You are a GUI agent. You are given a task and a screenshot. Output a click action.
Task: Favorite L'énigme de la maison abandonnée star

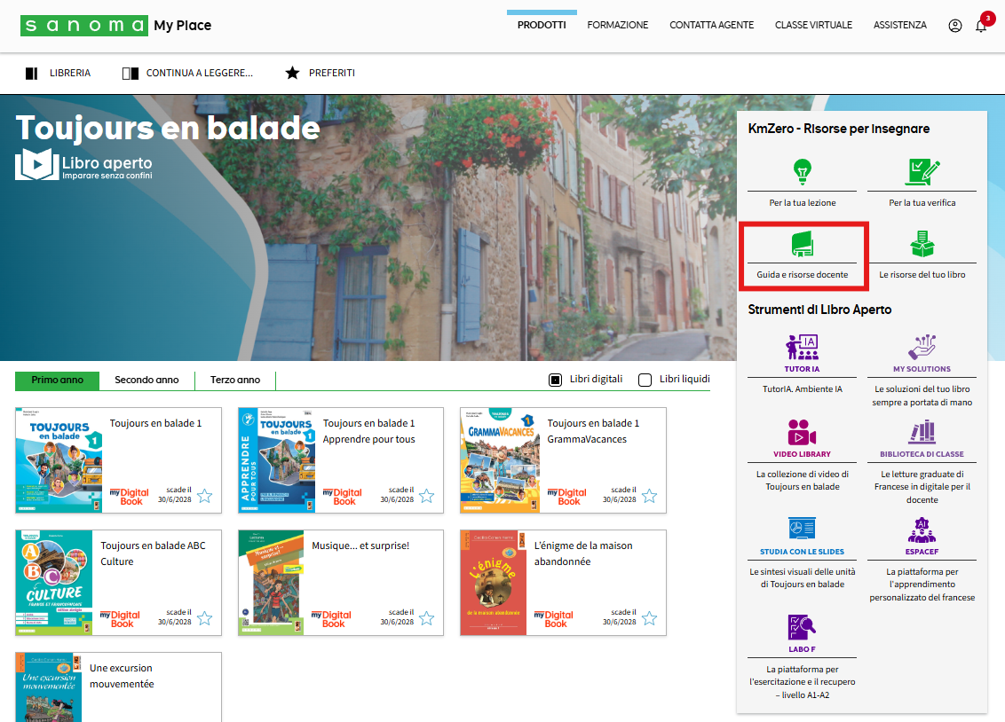[649, 618]
